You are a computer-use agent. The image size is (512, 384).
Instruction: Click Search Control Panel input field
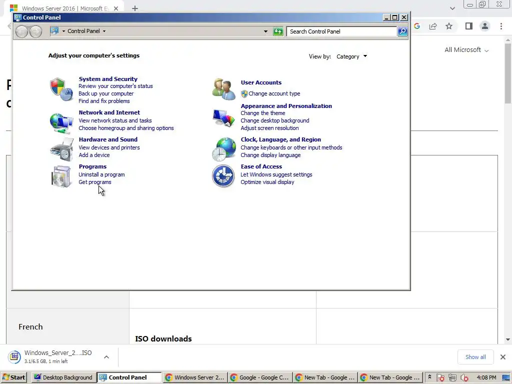click(342, 31)
